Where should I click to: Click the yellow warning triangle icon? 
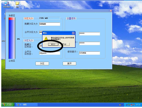[x=46, y=39]
